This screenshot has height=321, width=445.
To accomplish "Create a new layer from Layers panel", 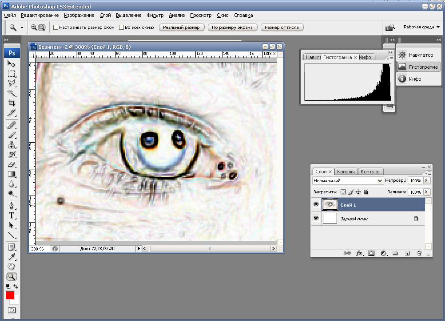I will 407,253.
